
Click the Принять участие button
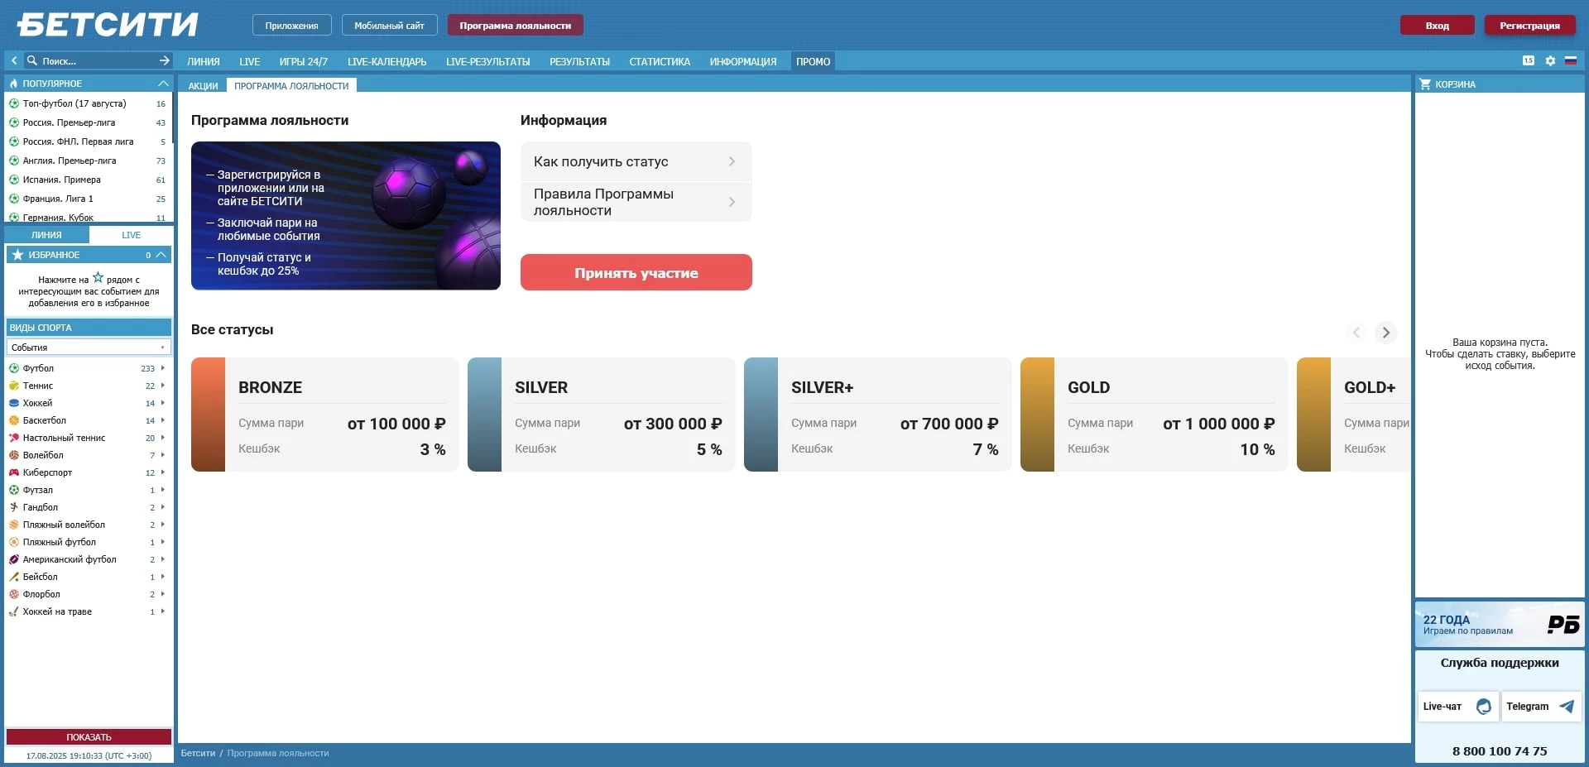pyautogui.click(x=636, y=273)
